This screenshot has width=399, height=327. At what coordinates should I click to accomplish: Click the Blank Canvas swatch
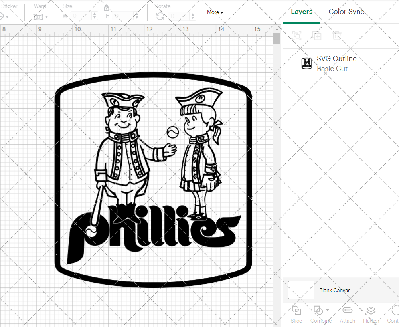(301, 290)
